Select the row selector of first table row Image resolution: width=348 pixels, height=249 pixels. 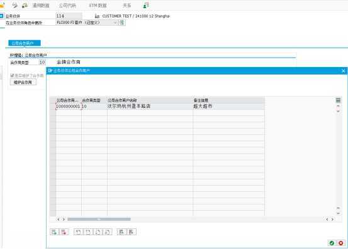tap(53, 107)
